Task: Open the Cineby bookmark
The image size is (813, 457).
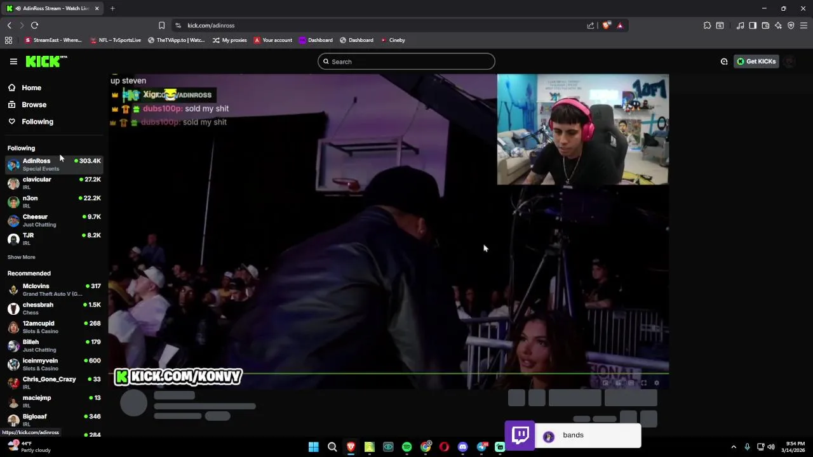Action: (393, 40)
